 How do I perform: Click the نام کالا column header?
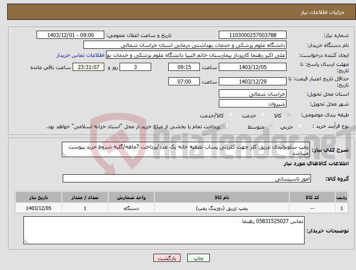point(222,197)
